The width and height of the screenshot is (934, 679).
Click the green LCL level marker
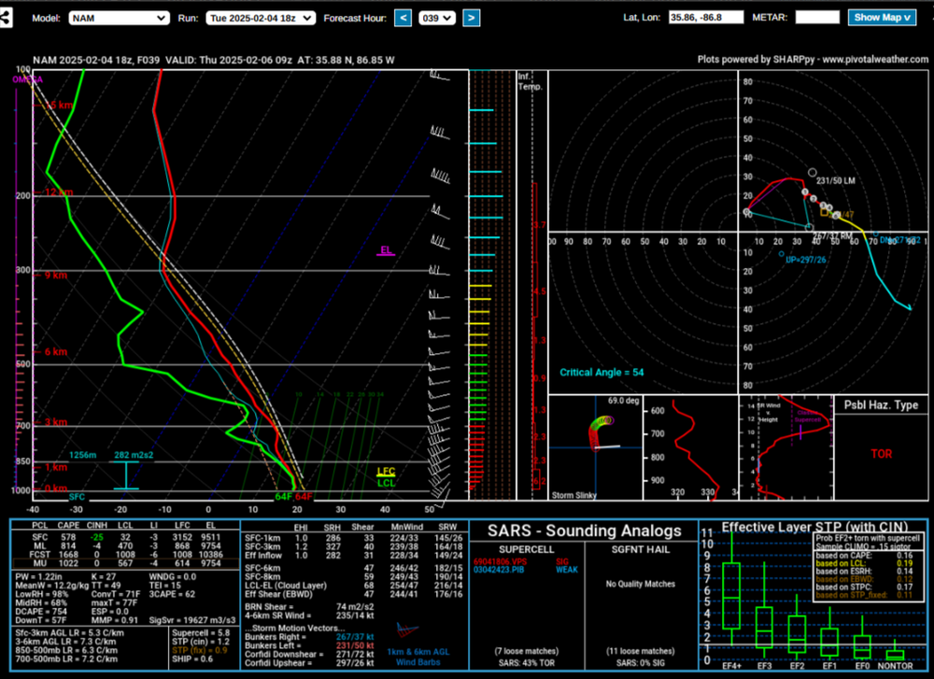pyautogui.click(x=386, y=483)
